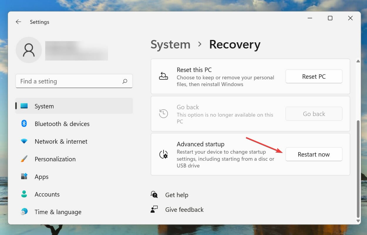The height and width of the screenshot is (235, 367).
Task: Click the Bluetooth icon in sidebar
Action: 24,124
